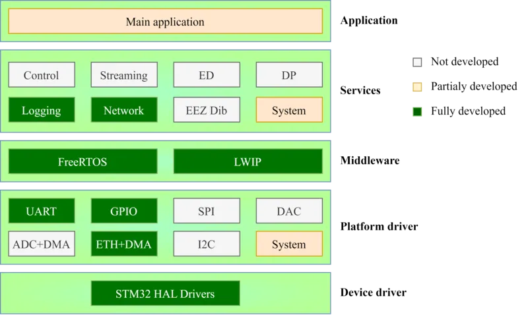Select the FreeRTOS middleware block

pyautogui.click(x=83, y=161)
